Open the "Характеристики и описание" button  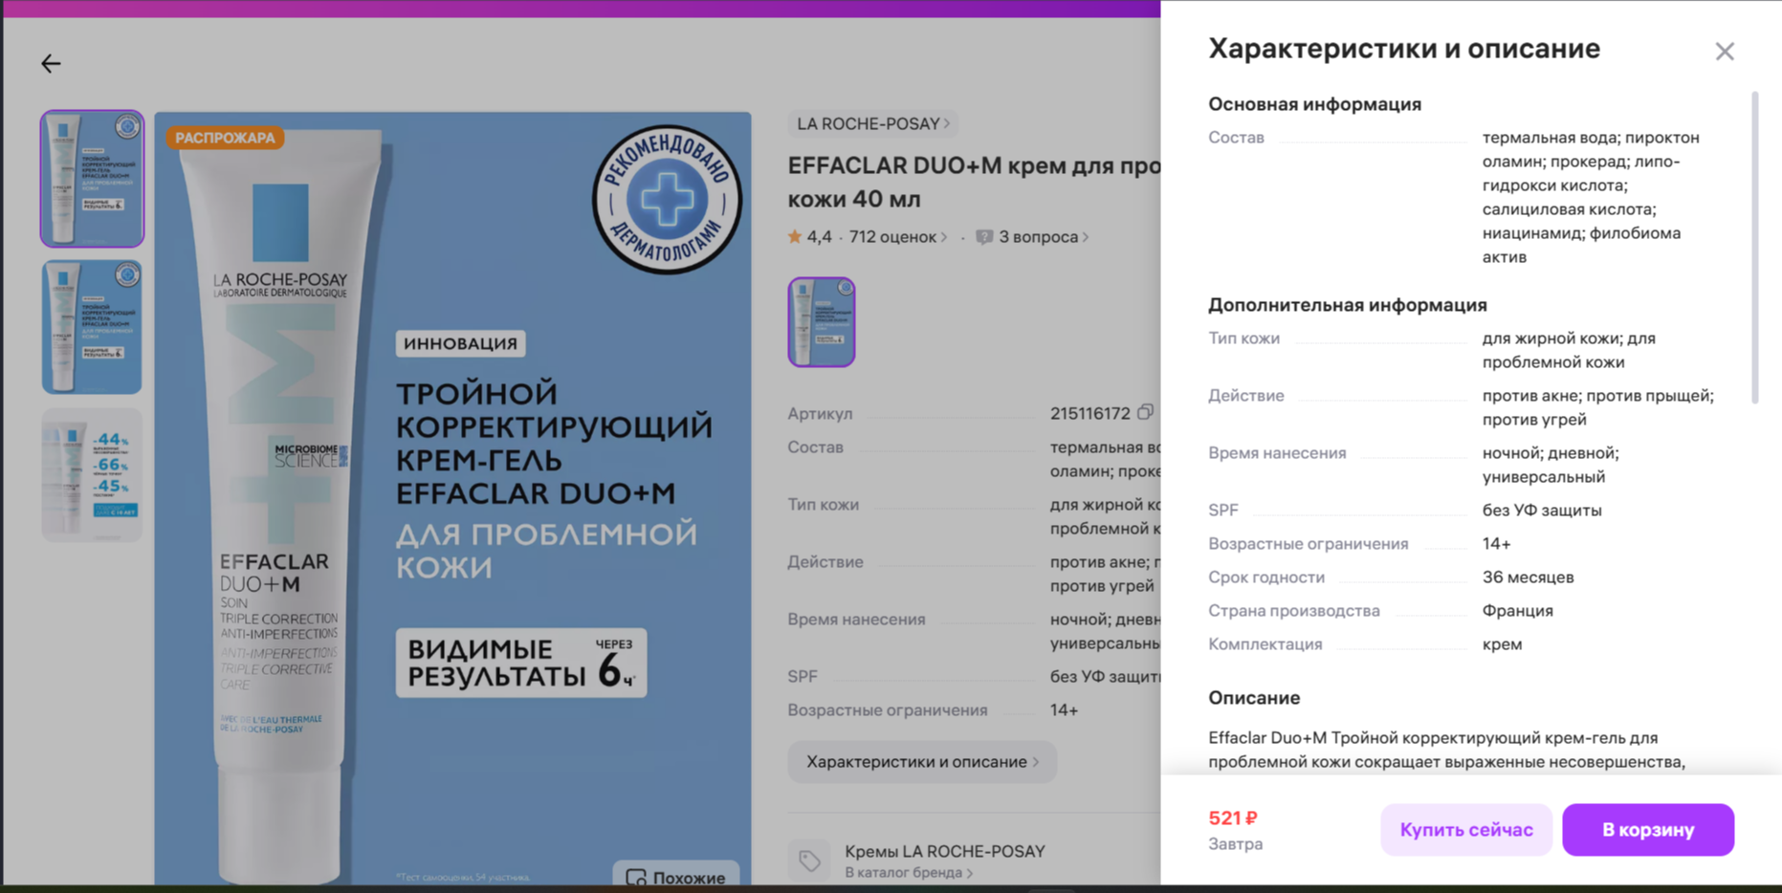click(920, 761)
